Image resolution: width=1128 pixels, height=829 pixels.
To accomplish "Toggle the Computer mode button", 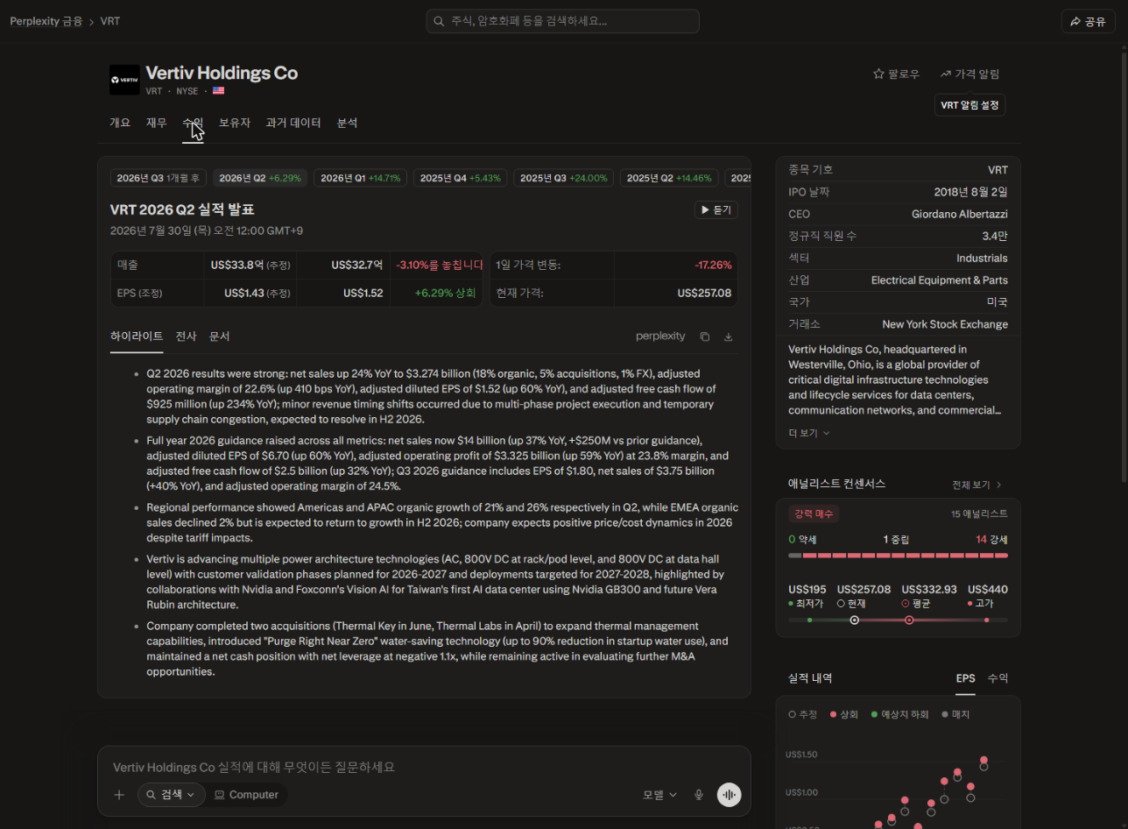I will [x=247, y=795].
